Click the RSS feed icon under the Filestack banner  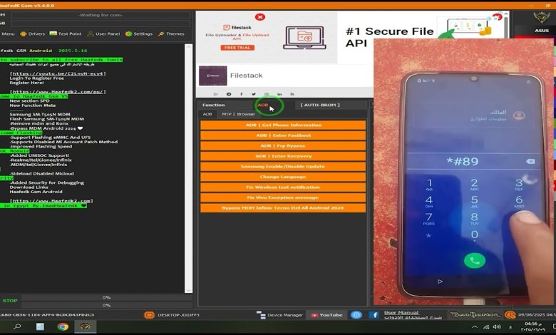(x=292, y=94)
